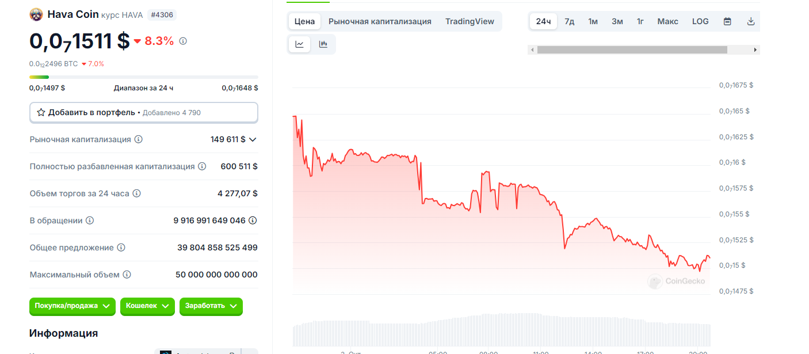Viewport: 809px width, 354px height.
Task: Click the Информация section heading
Action: tap(63, 333)
